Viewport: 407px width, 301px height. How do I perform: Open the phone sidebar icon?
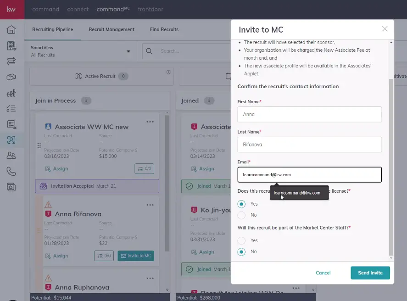click(x=11, y=172)
